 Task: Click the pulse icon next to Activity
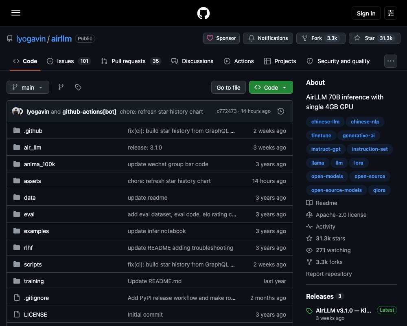(309, 227)
